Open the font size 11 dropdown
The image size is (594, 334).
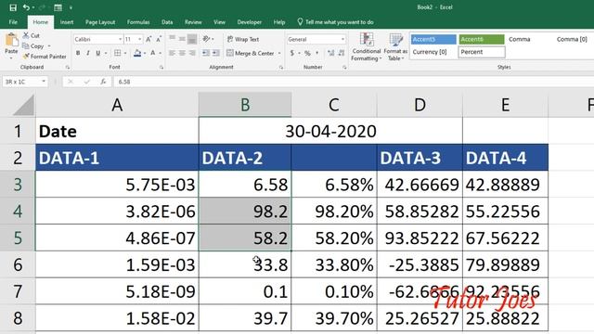(x=140, y=39)
